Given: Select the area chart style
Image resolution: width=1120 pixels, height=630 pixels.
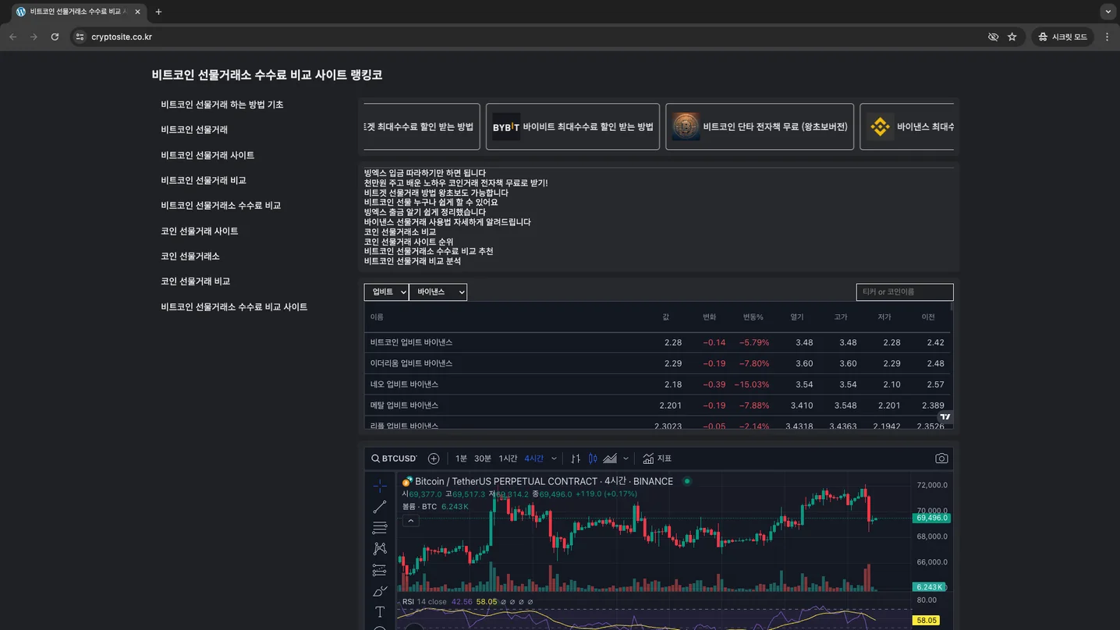Looking at the screenshot, I should (610, 458).
